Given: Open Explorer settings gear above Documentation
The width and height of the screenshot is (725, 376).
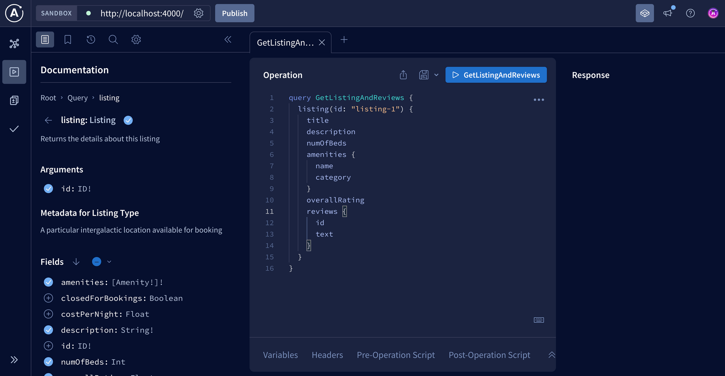Looking at the screenshot, I should coord(136,39).
